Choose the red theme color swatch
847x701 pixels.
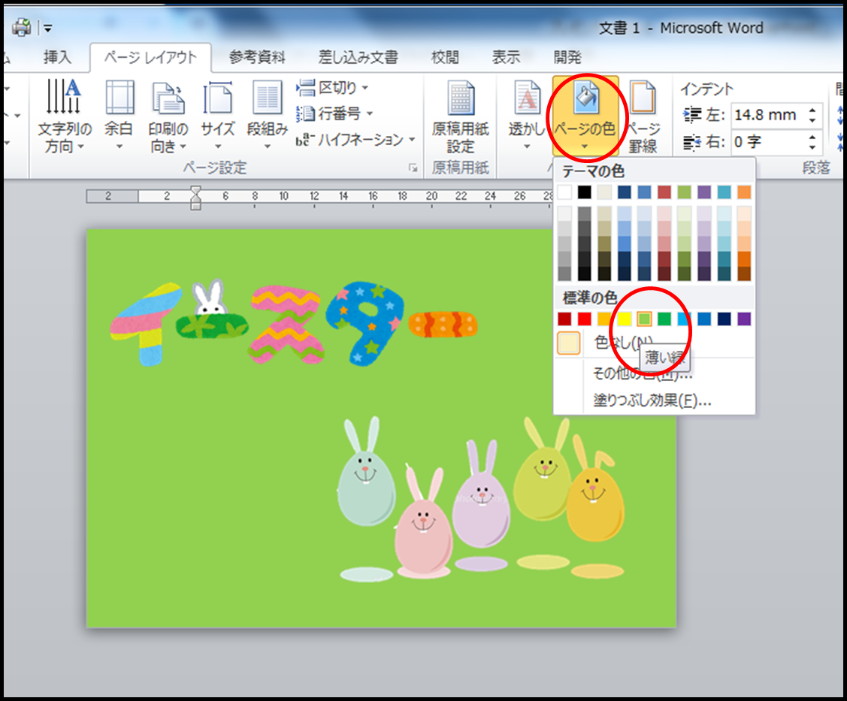click(x=664, y=192)
